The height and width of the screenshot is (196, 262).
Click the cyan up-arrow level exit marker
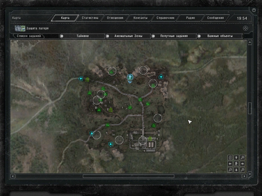(x=161, y=77)
